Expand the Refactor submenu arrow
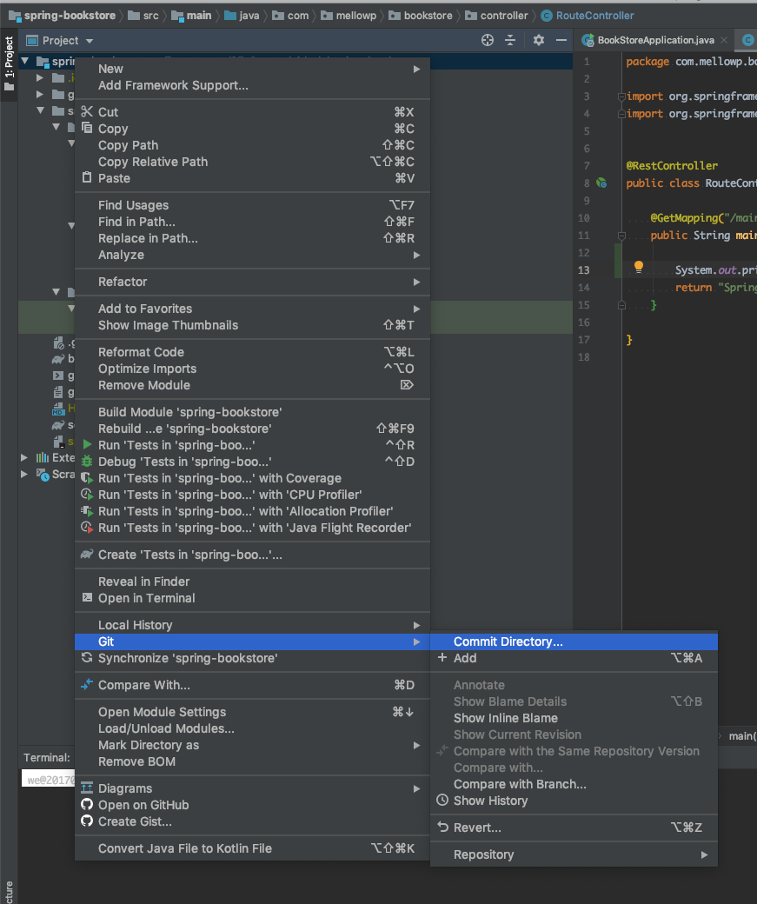This screenshot has width=757, height=904. [x=416, y=282]
